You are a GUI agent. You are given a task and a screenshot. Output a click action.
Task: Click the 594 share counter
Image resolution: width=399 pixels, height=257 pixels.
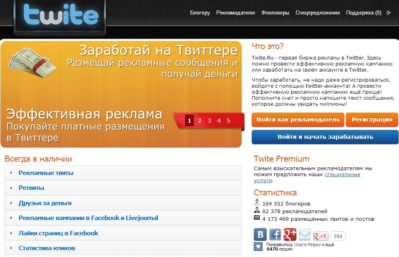(338, 236)
